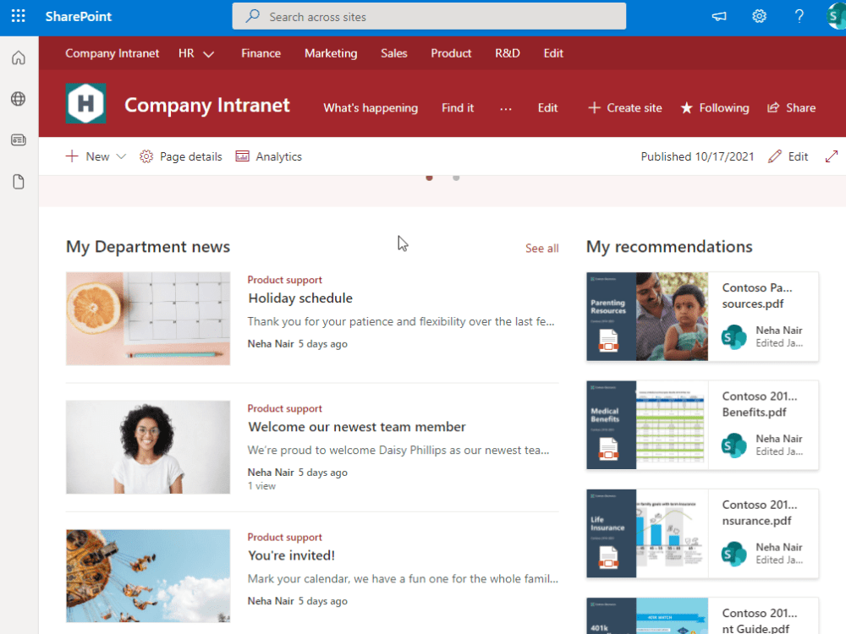The image size is (846, 634).
Task: Click SharePoint icon beside nsurance.pdf author
Action: click(733, 553)
